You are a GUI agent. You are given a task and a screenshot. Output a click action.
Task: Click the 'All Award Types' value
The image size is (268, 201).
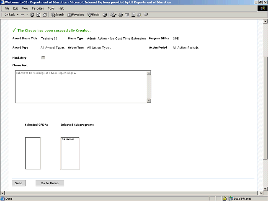[52, 48]
